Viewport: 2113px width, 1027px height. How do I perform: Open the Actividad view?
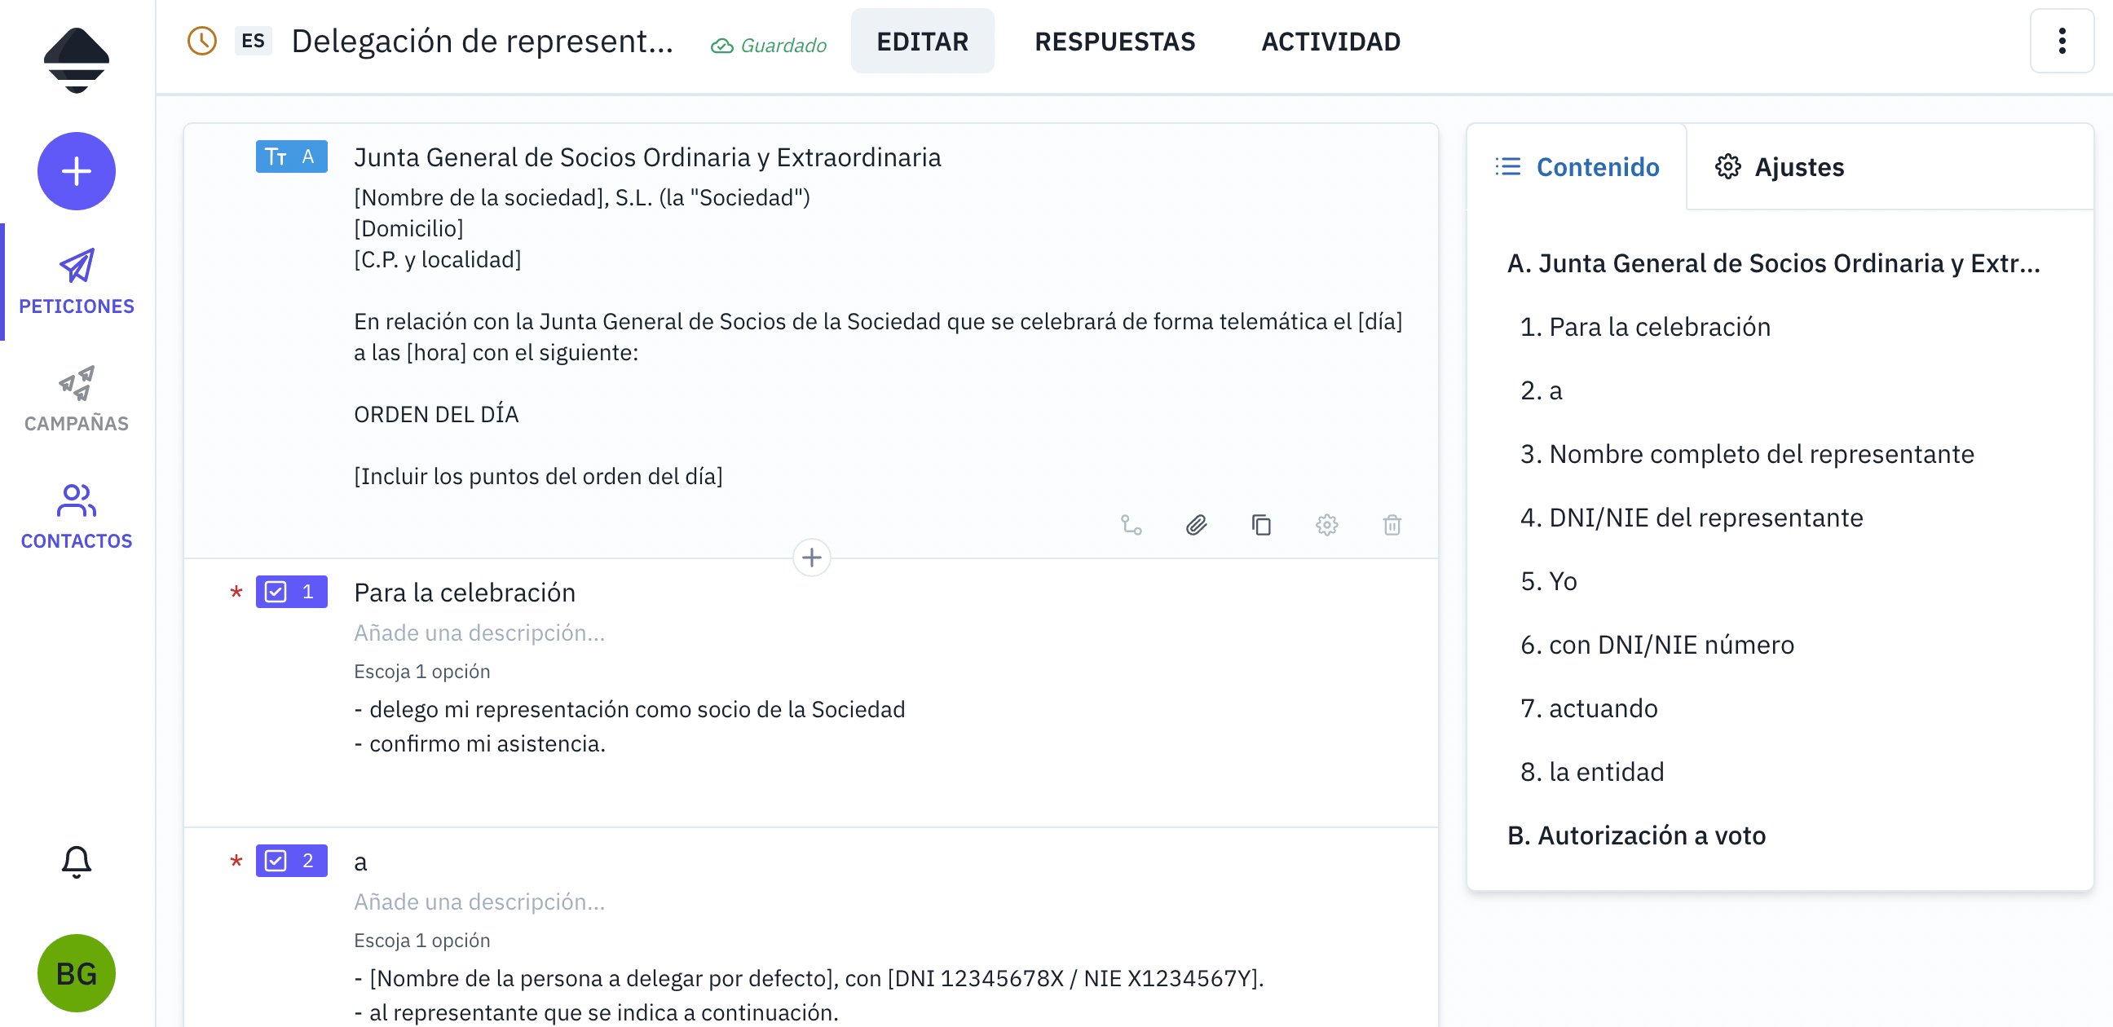point(1330,41)
